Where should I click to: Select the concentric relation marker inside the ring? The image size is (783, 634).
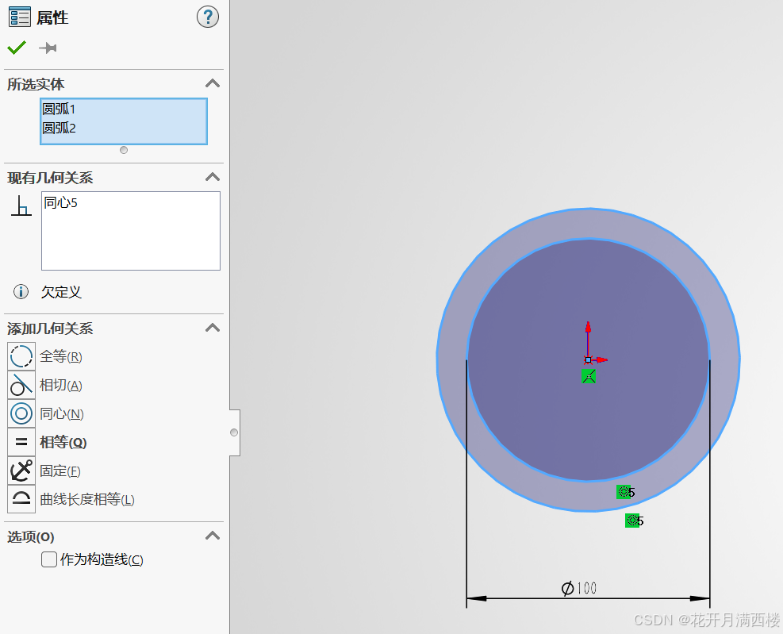click(625, 492)
